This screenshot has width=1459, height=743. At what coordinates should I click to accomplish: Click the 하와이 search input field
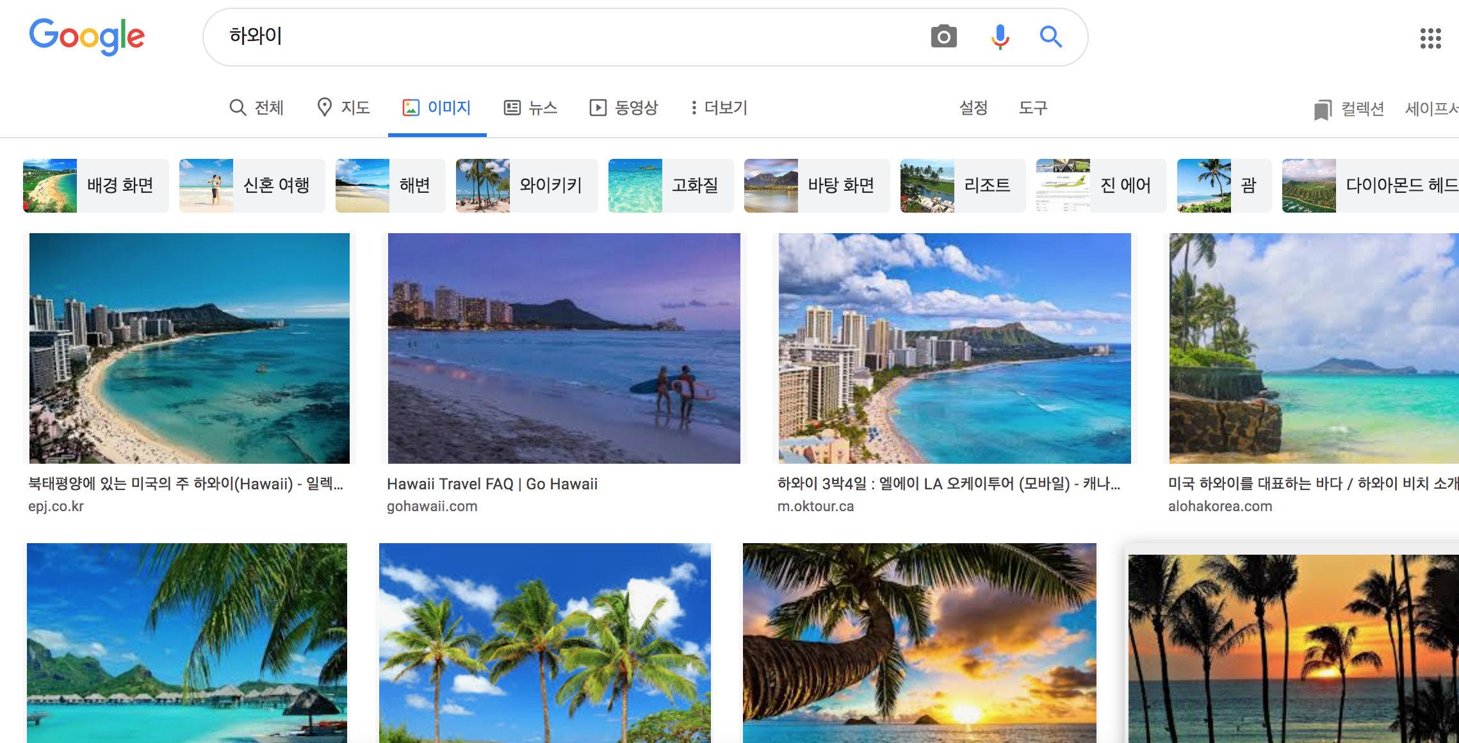[564, 37]
